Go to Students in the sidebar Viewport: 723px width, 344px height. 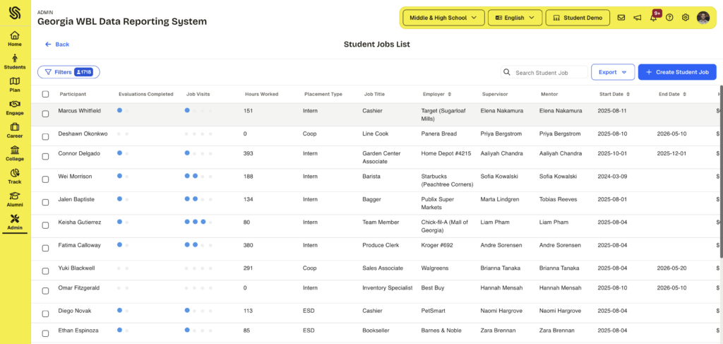[15, 62]
